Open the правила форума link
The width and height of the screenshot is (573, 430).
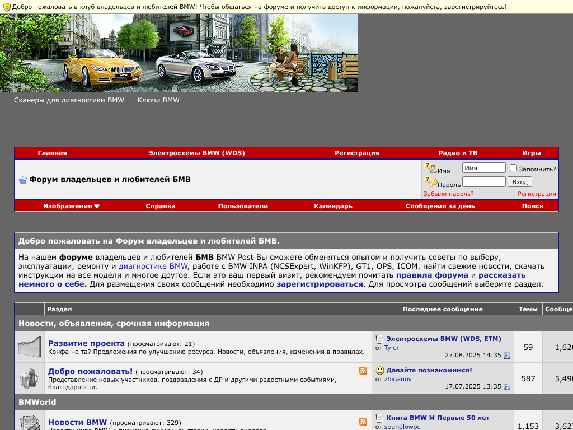[432, 275]
